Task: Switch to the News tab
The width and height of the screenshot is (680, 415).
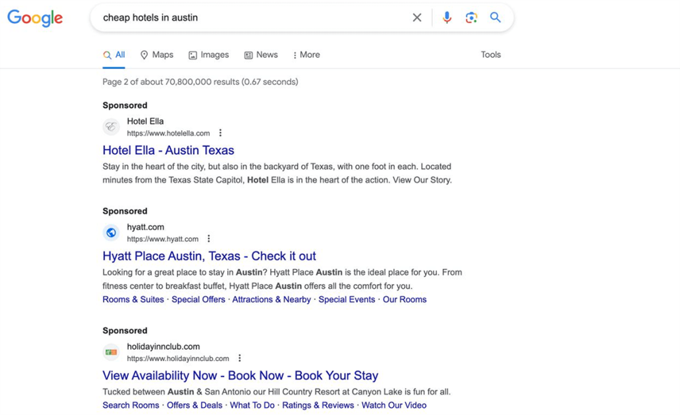Action: [x=260, y=54]
